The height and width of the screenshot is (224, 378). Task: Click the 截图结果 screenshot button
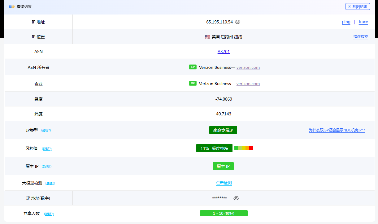pos(358,6)
